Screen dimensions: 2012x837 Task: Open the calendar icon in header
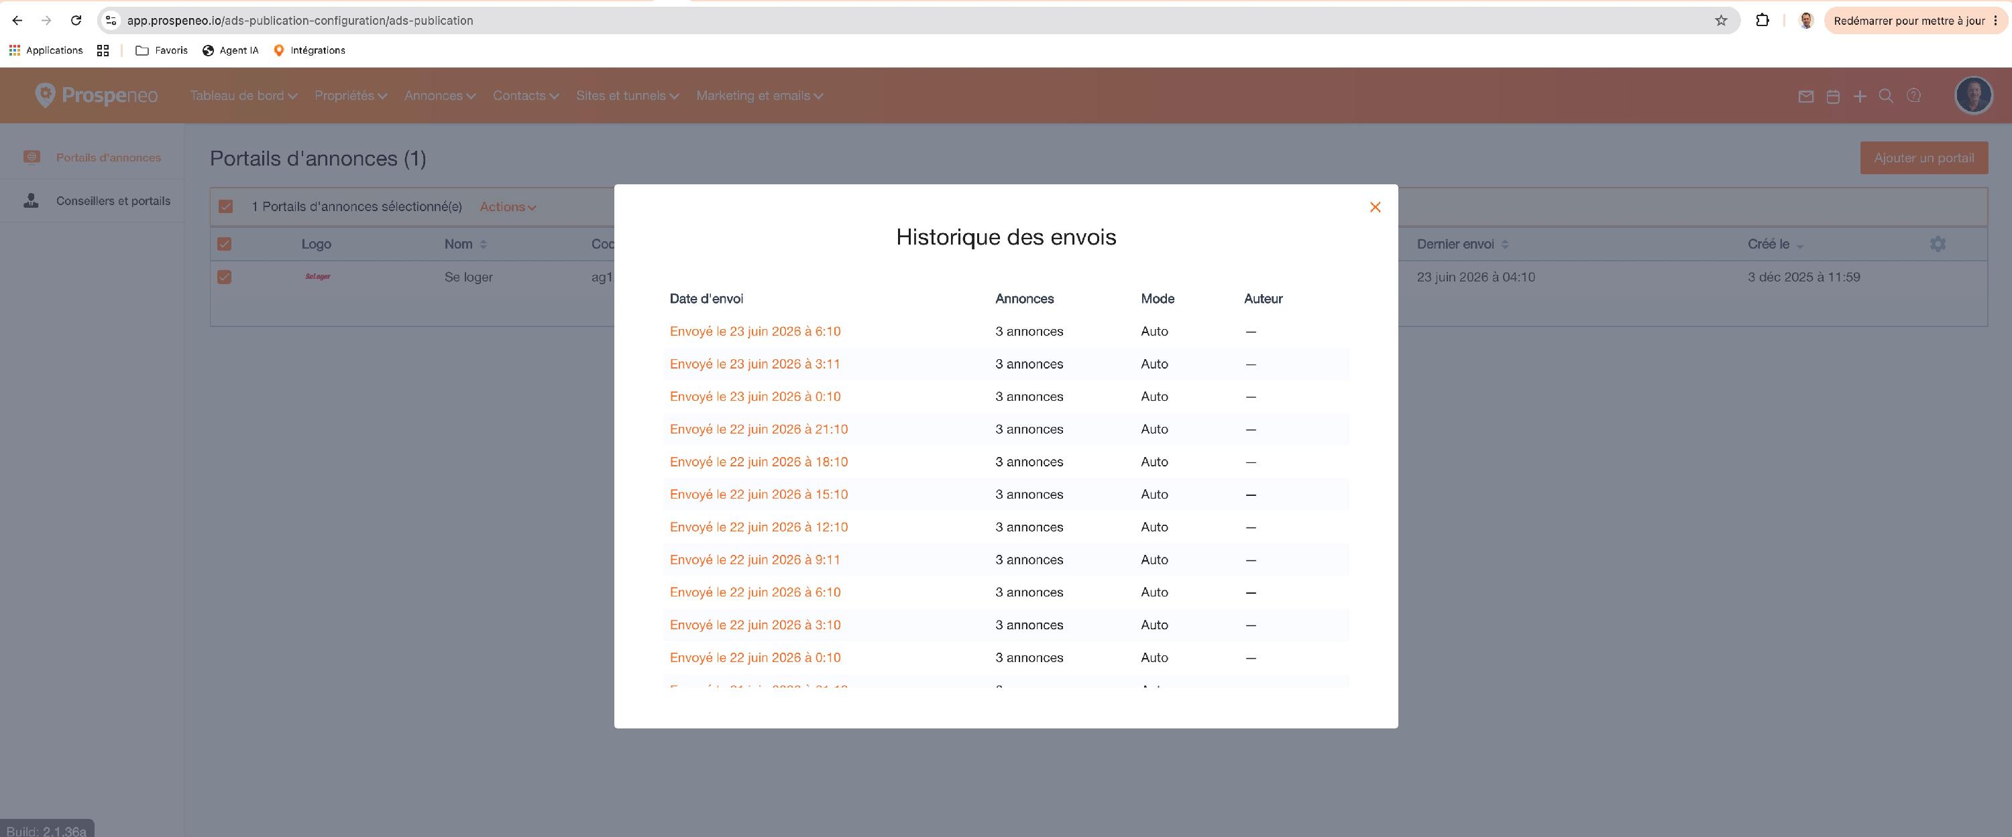click(1832, 96)
